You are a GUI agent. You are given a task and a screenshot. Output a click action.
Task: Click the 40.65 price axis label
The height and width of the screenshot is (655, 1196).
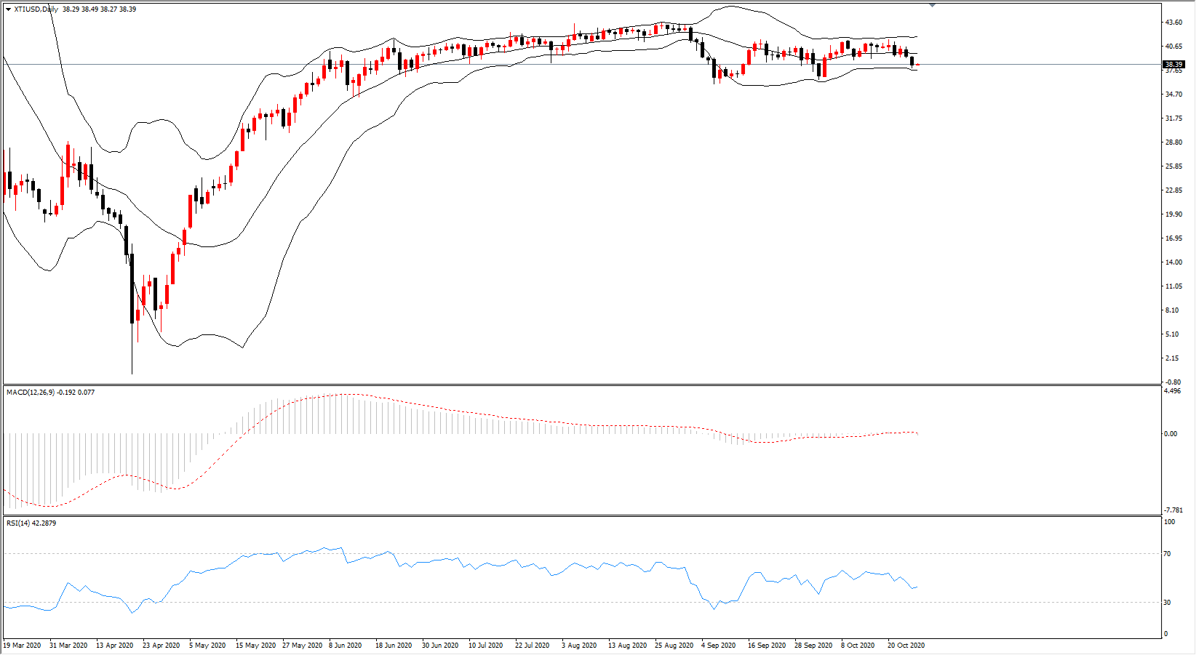(x=1173, y=47)
